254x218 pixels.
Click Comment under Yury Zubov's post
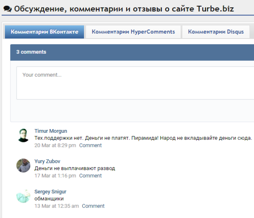coord(91,175)
